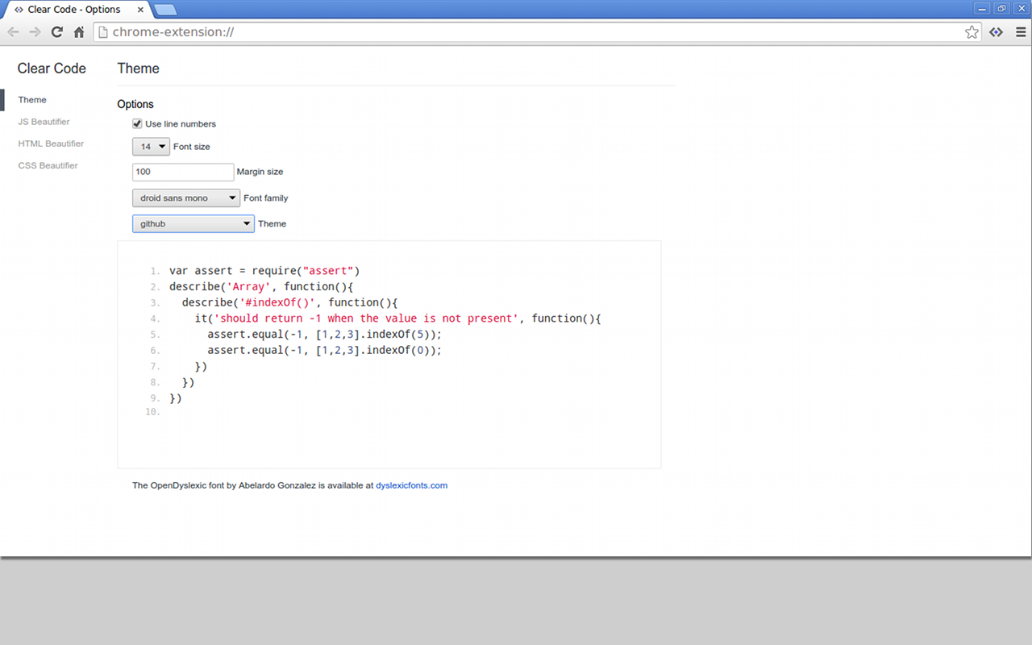Viewport: 1032px width, 645px height.
Task: Open the JS Beautifier section
Action: [44, 122]
